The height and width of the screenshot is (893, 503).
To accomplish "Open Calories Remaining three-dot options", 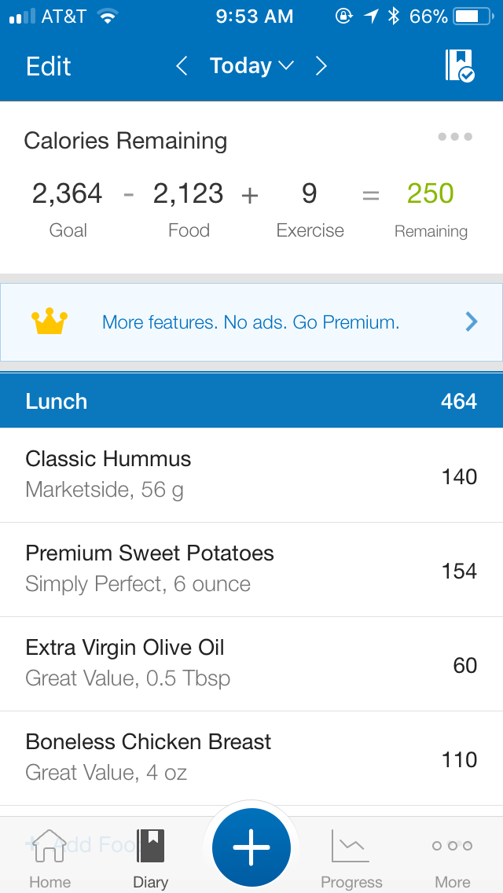I will coord(455,137).
